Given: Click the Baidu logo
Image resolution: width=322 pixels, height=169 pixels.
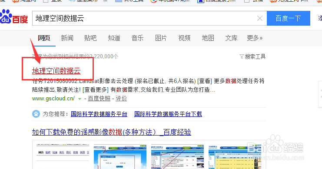Looking at the screenshot, I should (14, 17).
